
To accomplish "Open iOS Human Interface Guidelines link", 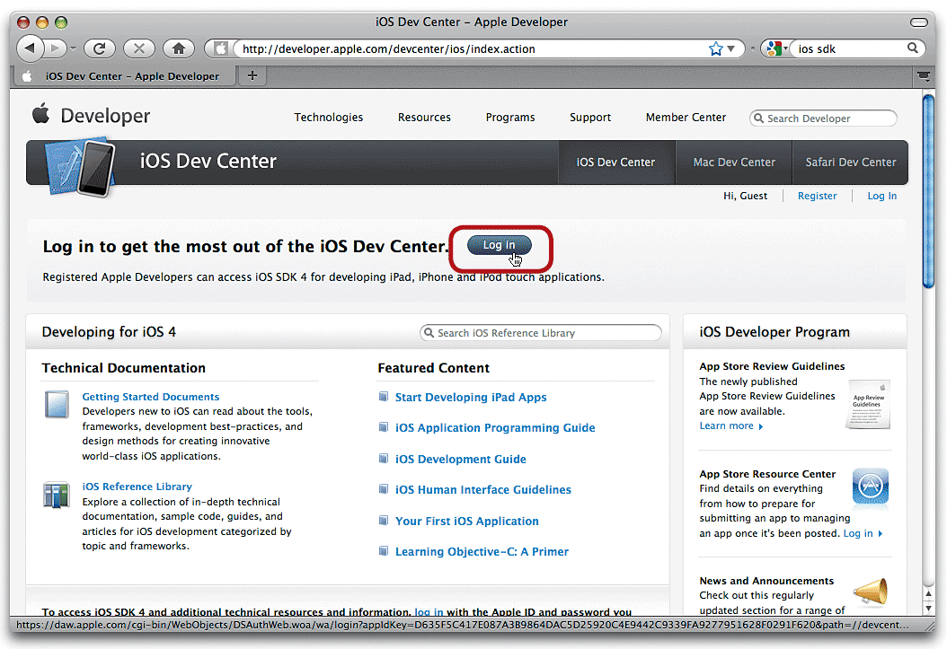I will tap(483, 490).
